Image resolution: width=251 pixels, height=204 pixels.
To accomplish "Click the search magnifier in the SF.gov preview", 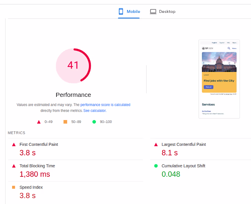I will [x=229, y=48].
